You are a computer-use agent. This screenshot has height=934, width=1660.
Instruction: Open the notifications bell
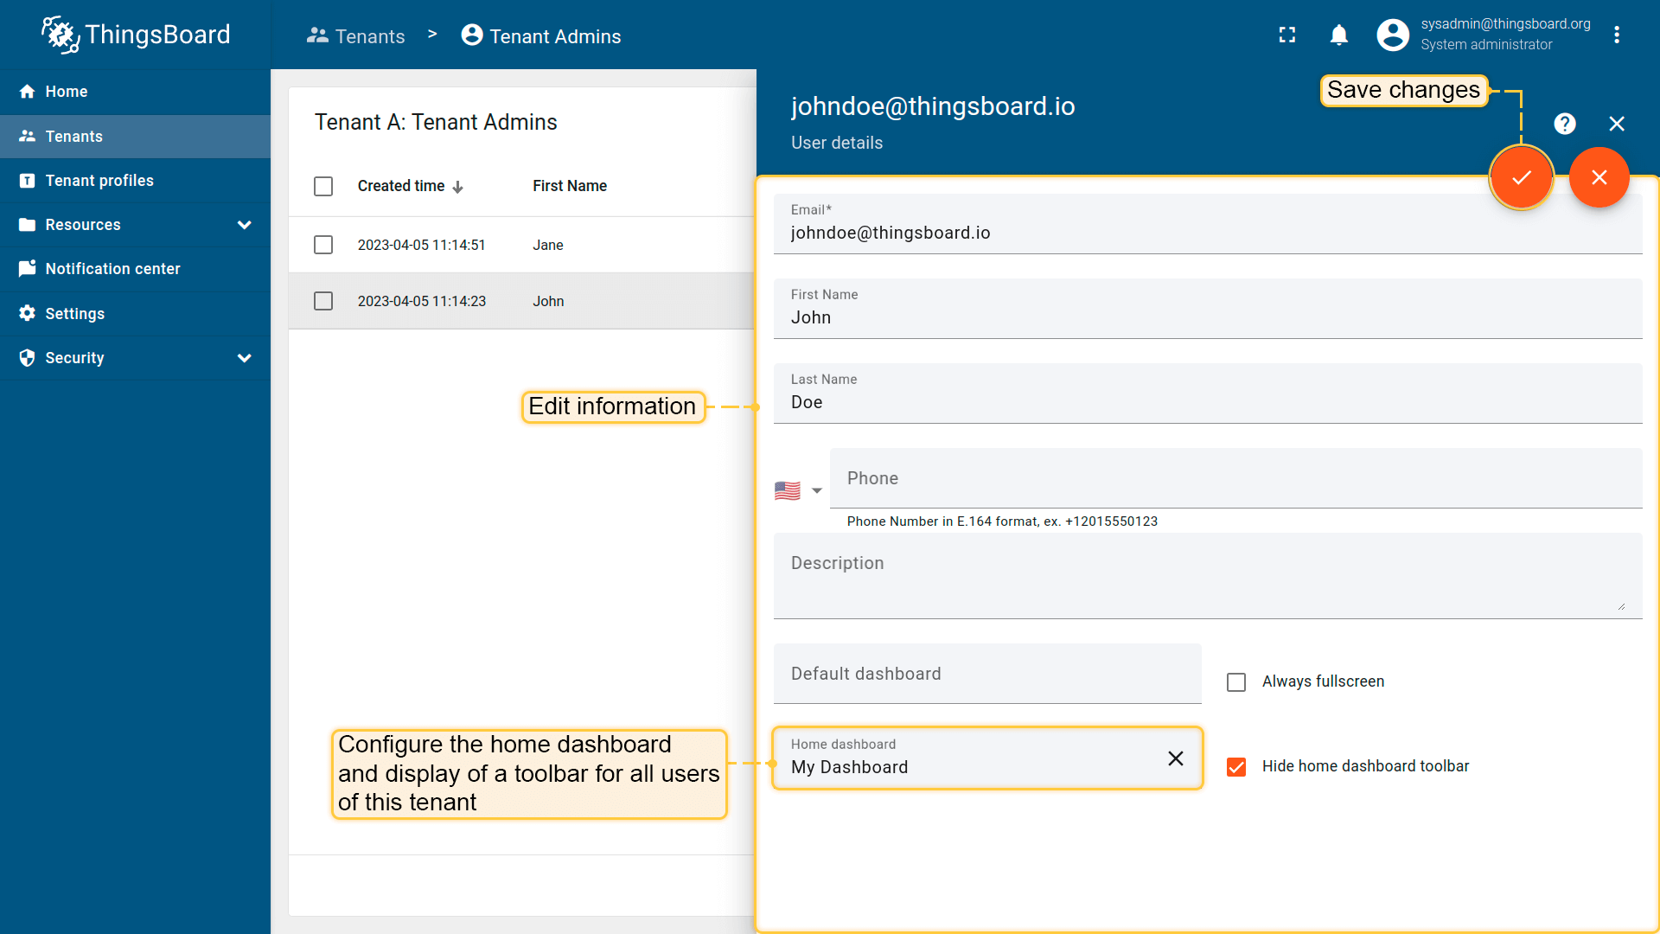(x=1338, y=35)
